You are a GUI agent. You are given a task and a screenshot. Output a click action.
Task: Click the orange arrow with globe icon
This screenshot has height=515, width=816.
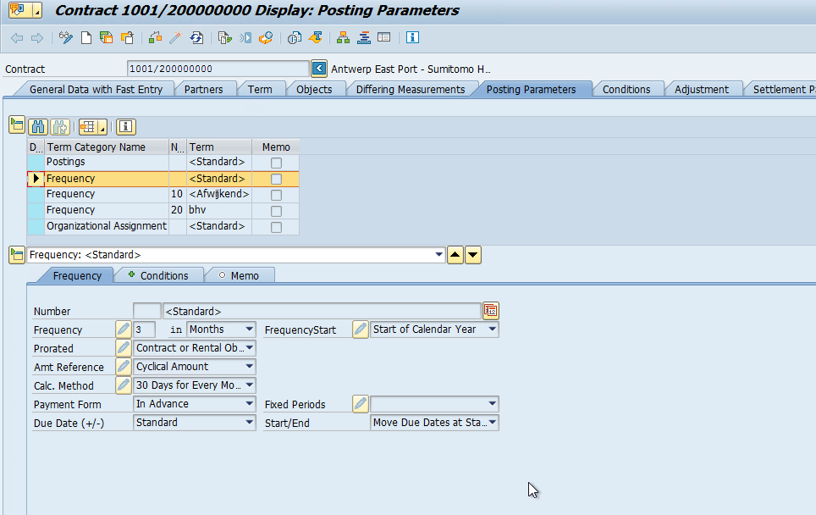266,37
